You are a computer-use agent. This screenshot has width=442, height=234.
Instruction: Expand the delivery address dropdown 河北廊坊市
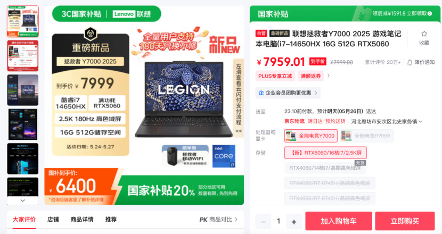[x=420, y=122]
